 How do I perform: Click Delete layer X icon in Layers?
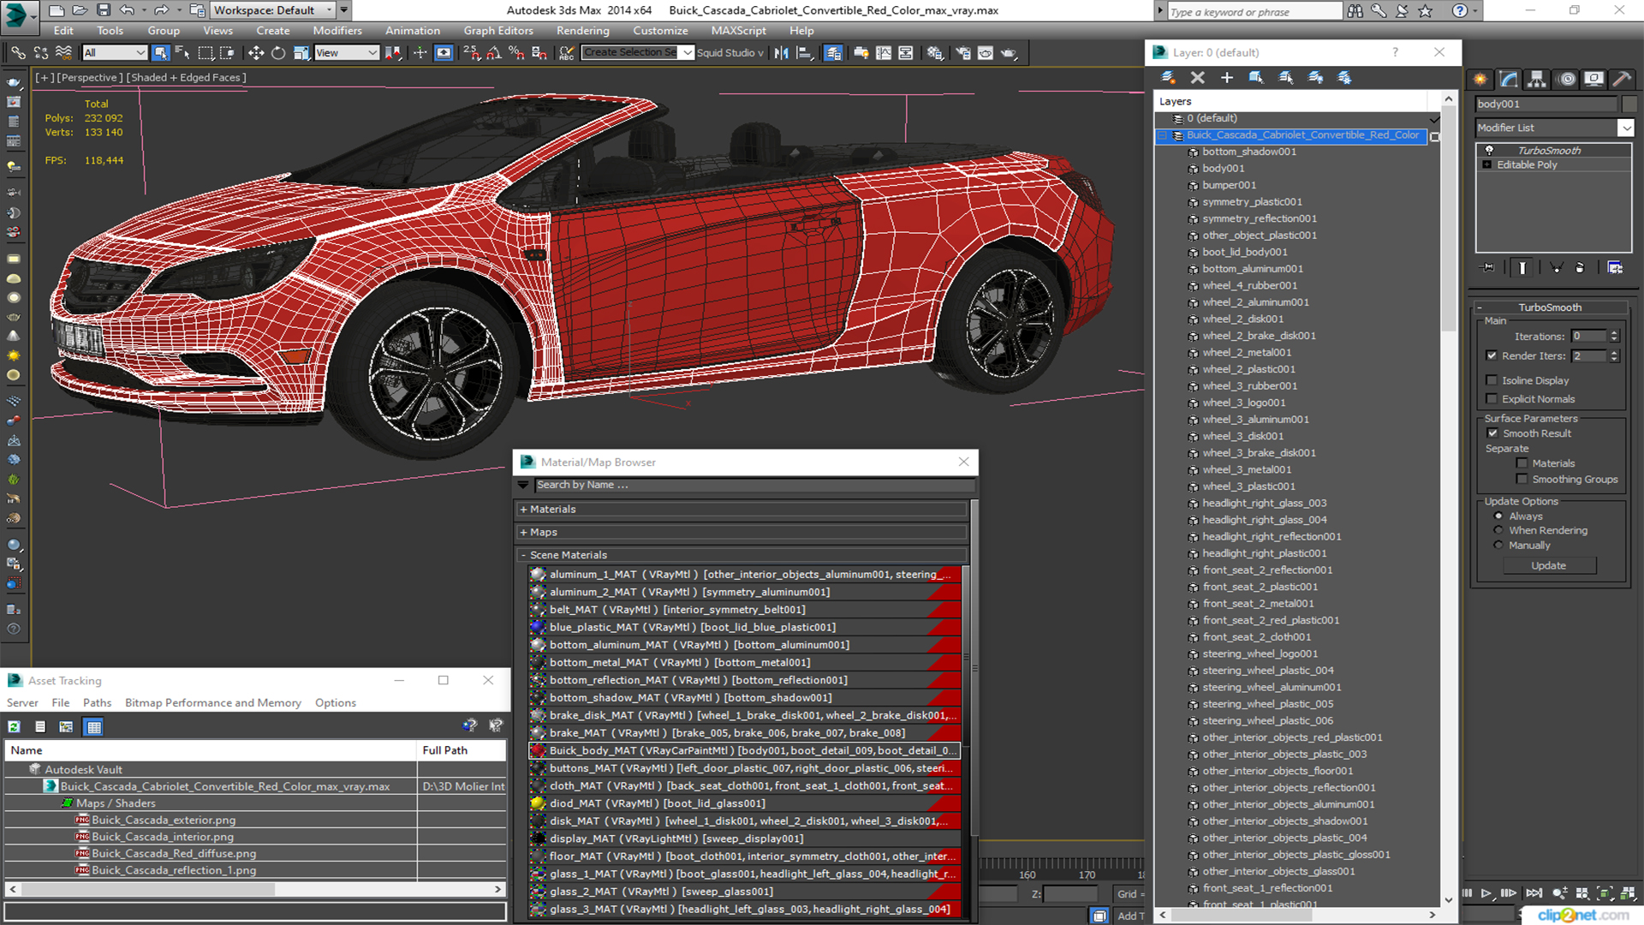click(x=1198, y=78)
